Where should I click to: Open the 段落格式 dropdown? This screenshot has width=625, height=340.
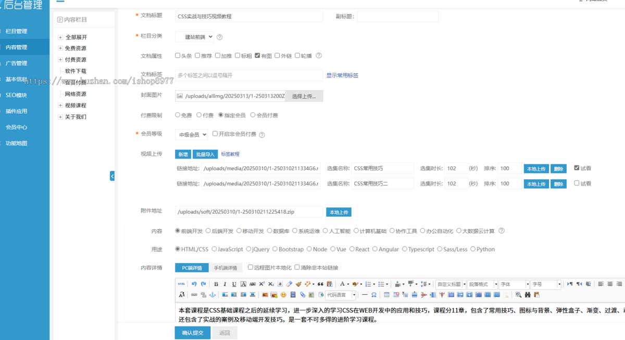pyautogui.click(x=482, y=284)
